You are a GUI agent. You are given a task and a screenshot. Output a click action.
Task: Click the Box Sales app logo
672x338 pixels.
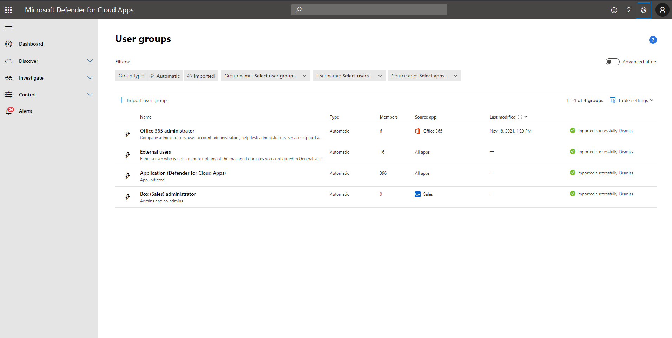[418, 194]
